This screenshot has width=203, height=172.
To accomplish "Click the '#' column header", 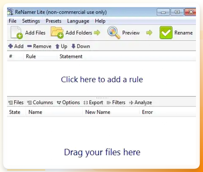I will (x=15, y=56).
